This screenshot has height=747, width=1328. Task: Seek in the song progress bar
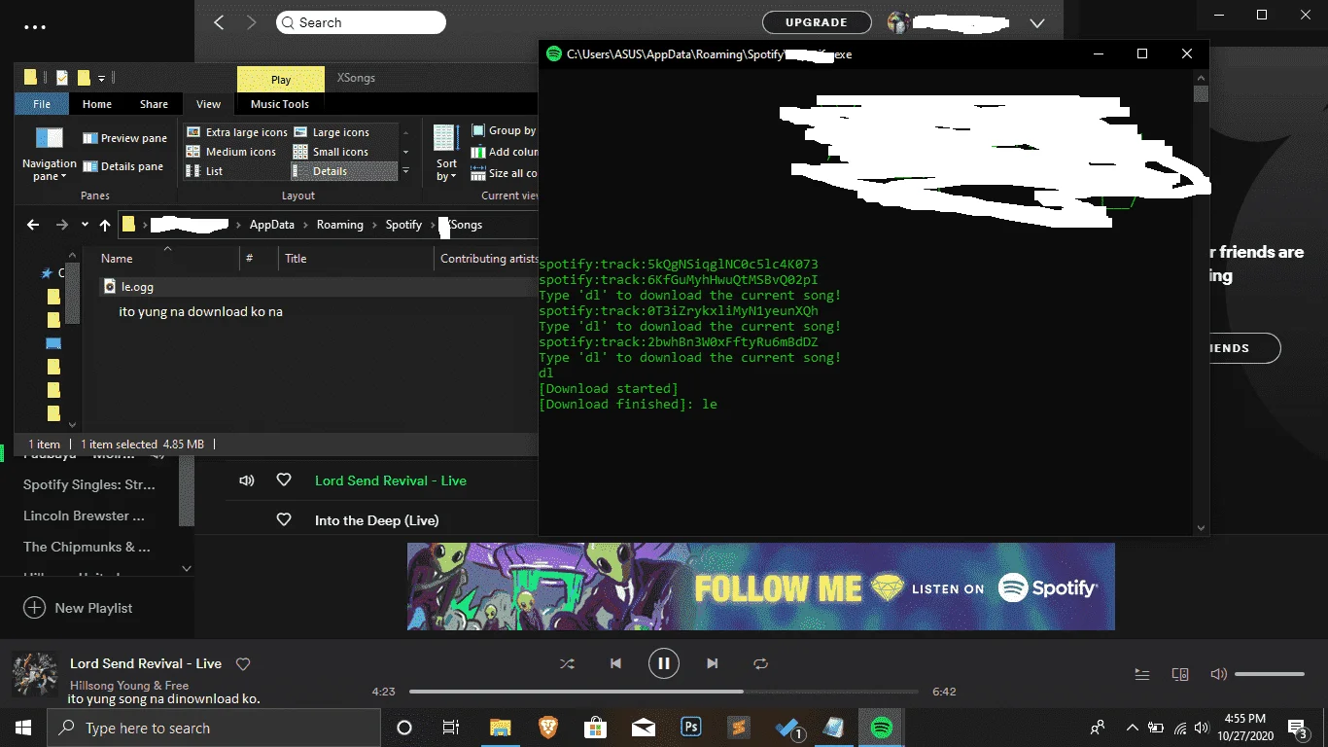point(664,692)
